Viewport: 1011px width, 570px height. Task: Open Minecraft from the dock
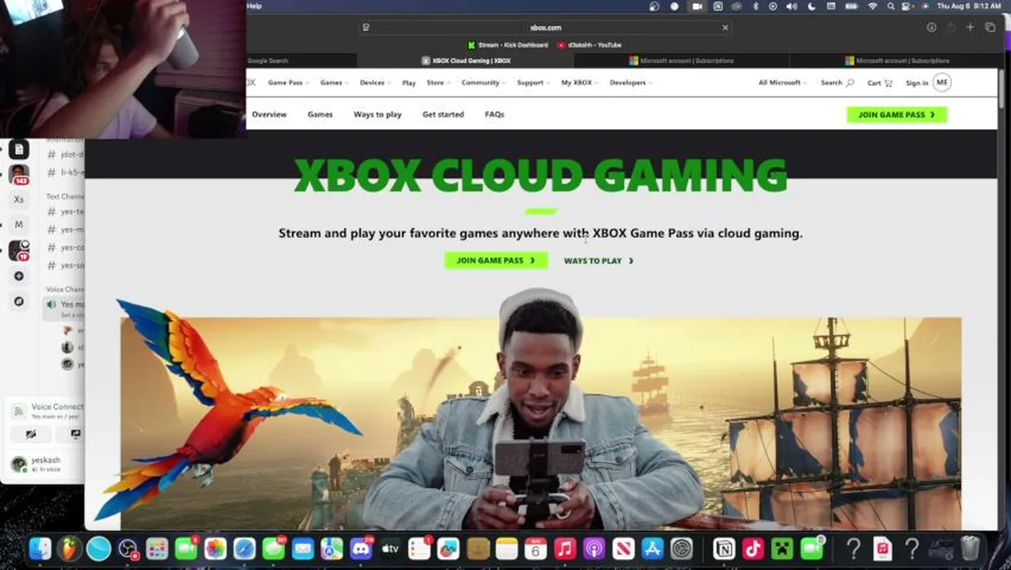pos(782,549)
